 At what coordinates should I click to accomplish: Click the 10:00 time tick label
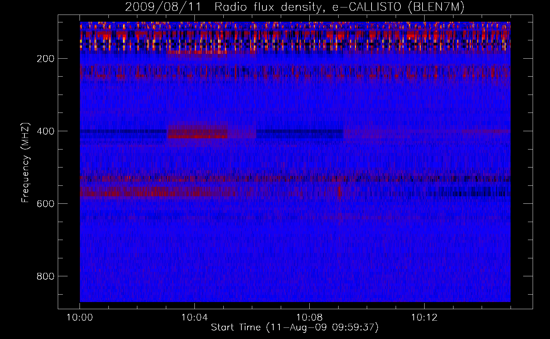(x=80, y=318)
